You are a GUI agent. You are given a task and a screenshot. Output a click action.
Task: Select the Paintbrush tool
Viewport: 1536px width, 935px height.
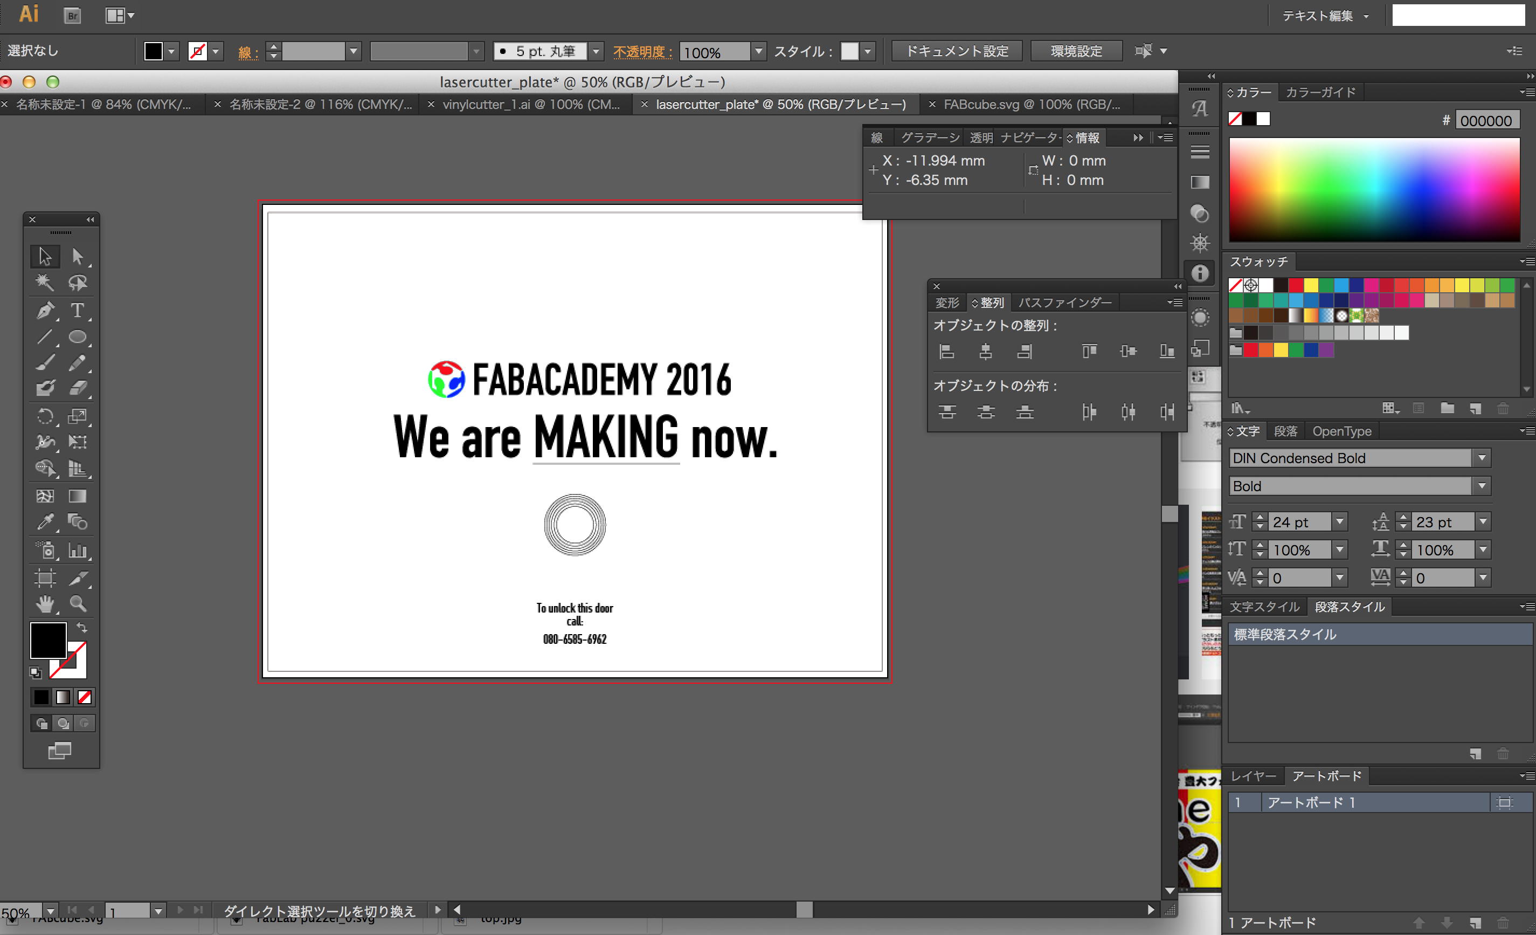tap(45, 362)
